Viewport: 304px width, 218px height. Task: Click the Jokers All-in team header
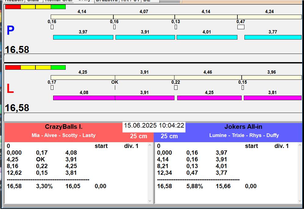tap(243, 127)
